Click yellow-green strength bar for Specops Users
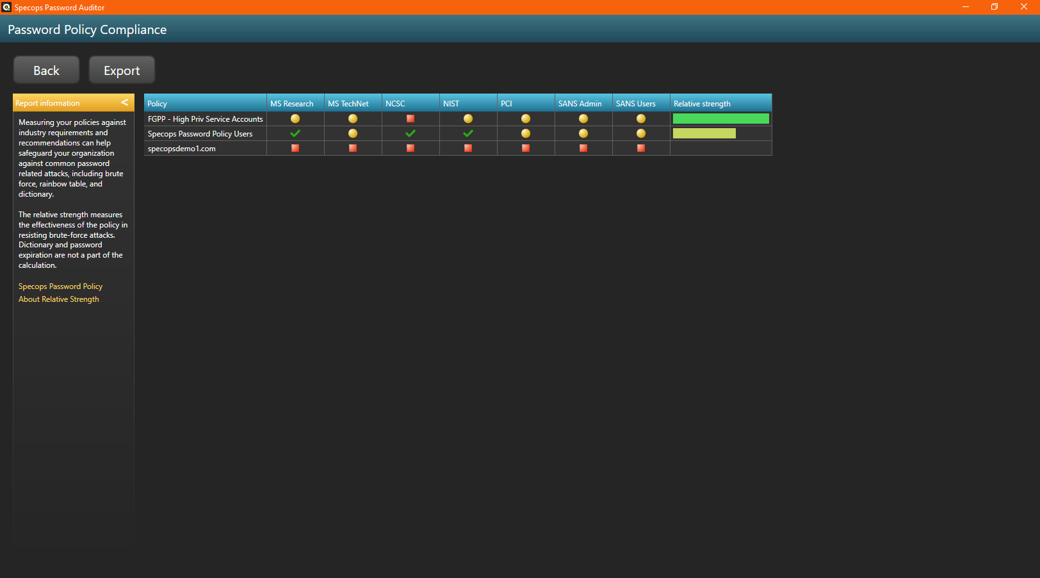 [704, 133]
